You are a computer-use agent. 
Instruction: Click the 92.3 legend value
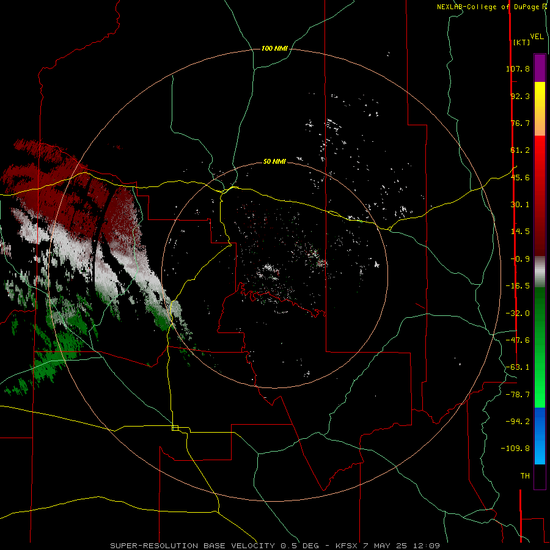(520, 96)
